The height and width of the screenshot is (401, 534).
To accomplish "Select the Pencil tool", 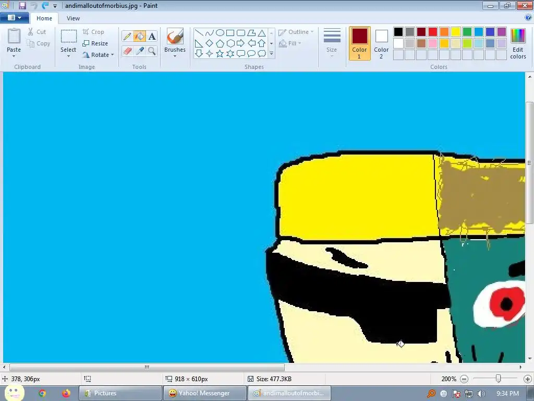I will 127,36.
